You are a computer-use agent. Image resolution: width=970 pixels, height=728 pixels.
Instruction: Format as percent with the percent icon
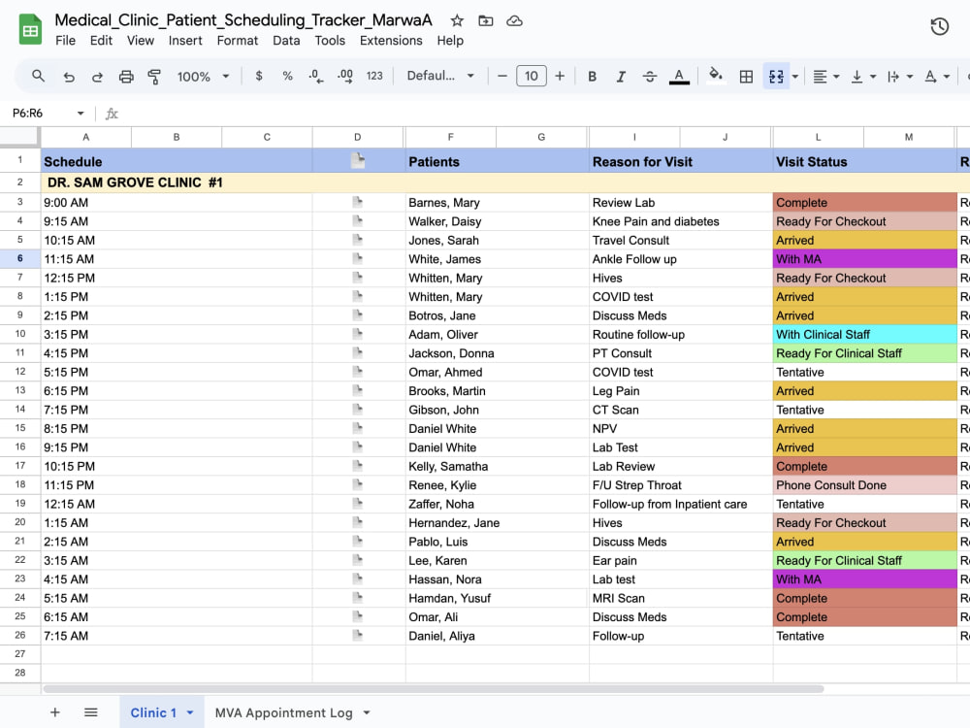pos(287,76)
